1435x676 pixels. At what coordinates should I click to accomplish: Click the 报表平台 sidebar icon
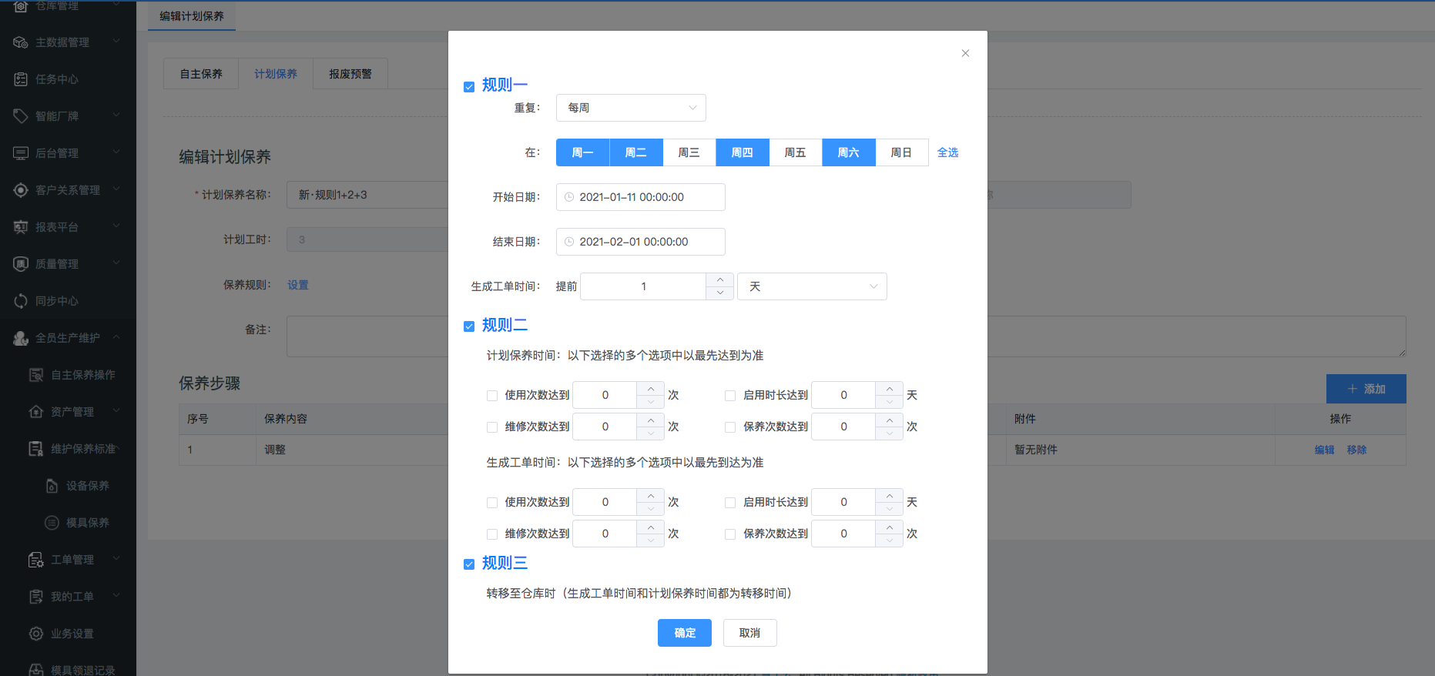21,227
